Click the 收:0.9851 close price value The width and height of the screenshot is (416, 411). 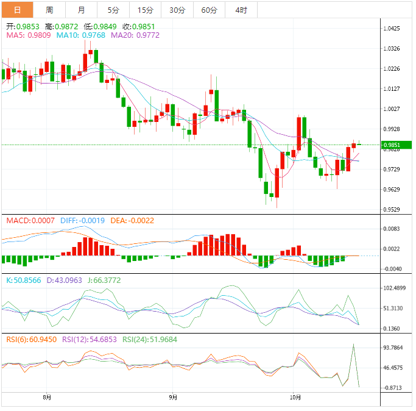tap(138, 27)
